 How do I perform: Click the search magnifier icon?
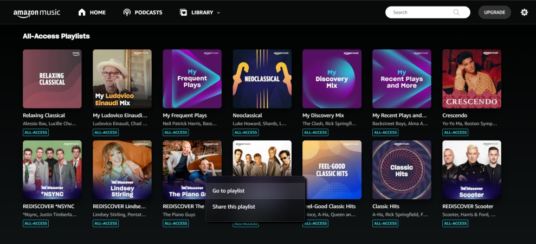456,12
